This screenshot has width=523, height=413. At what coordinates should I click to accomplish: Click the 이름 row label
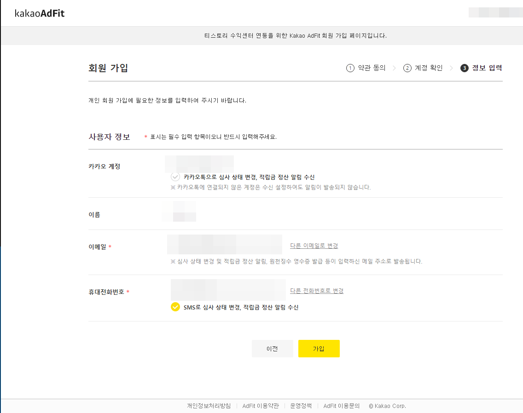click(94, 215)
